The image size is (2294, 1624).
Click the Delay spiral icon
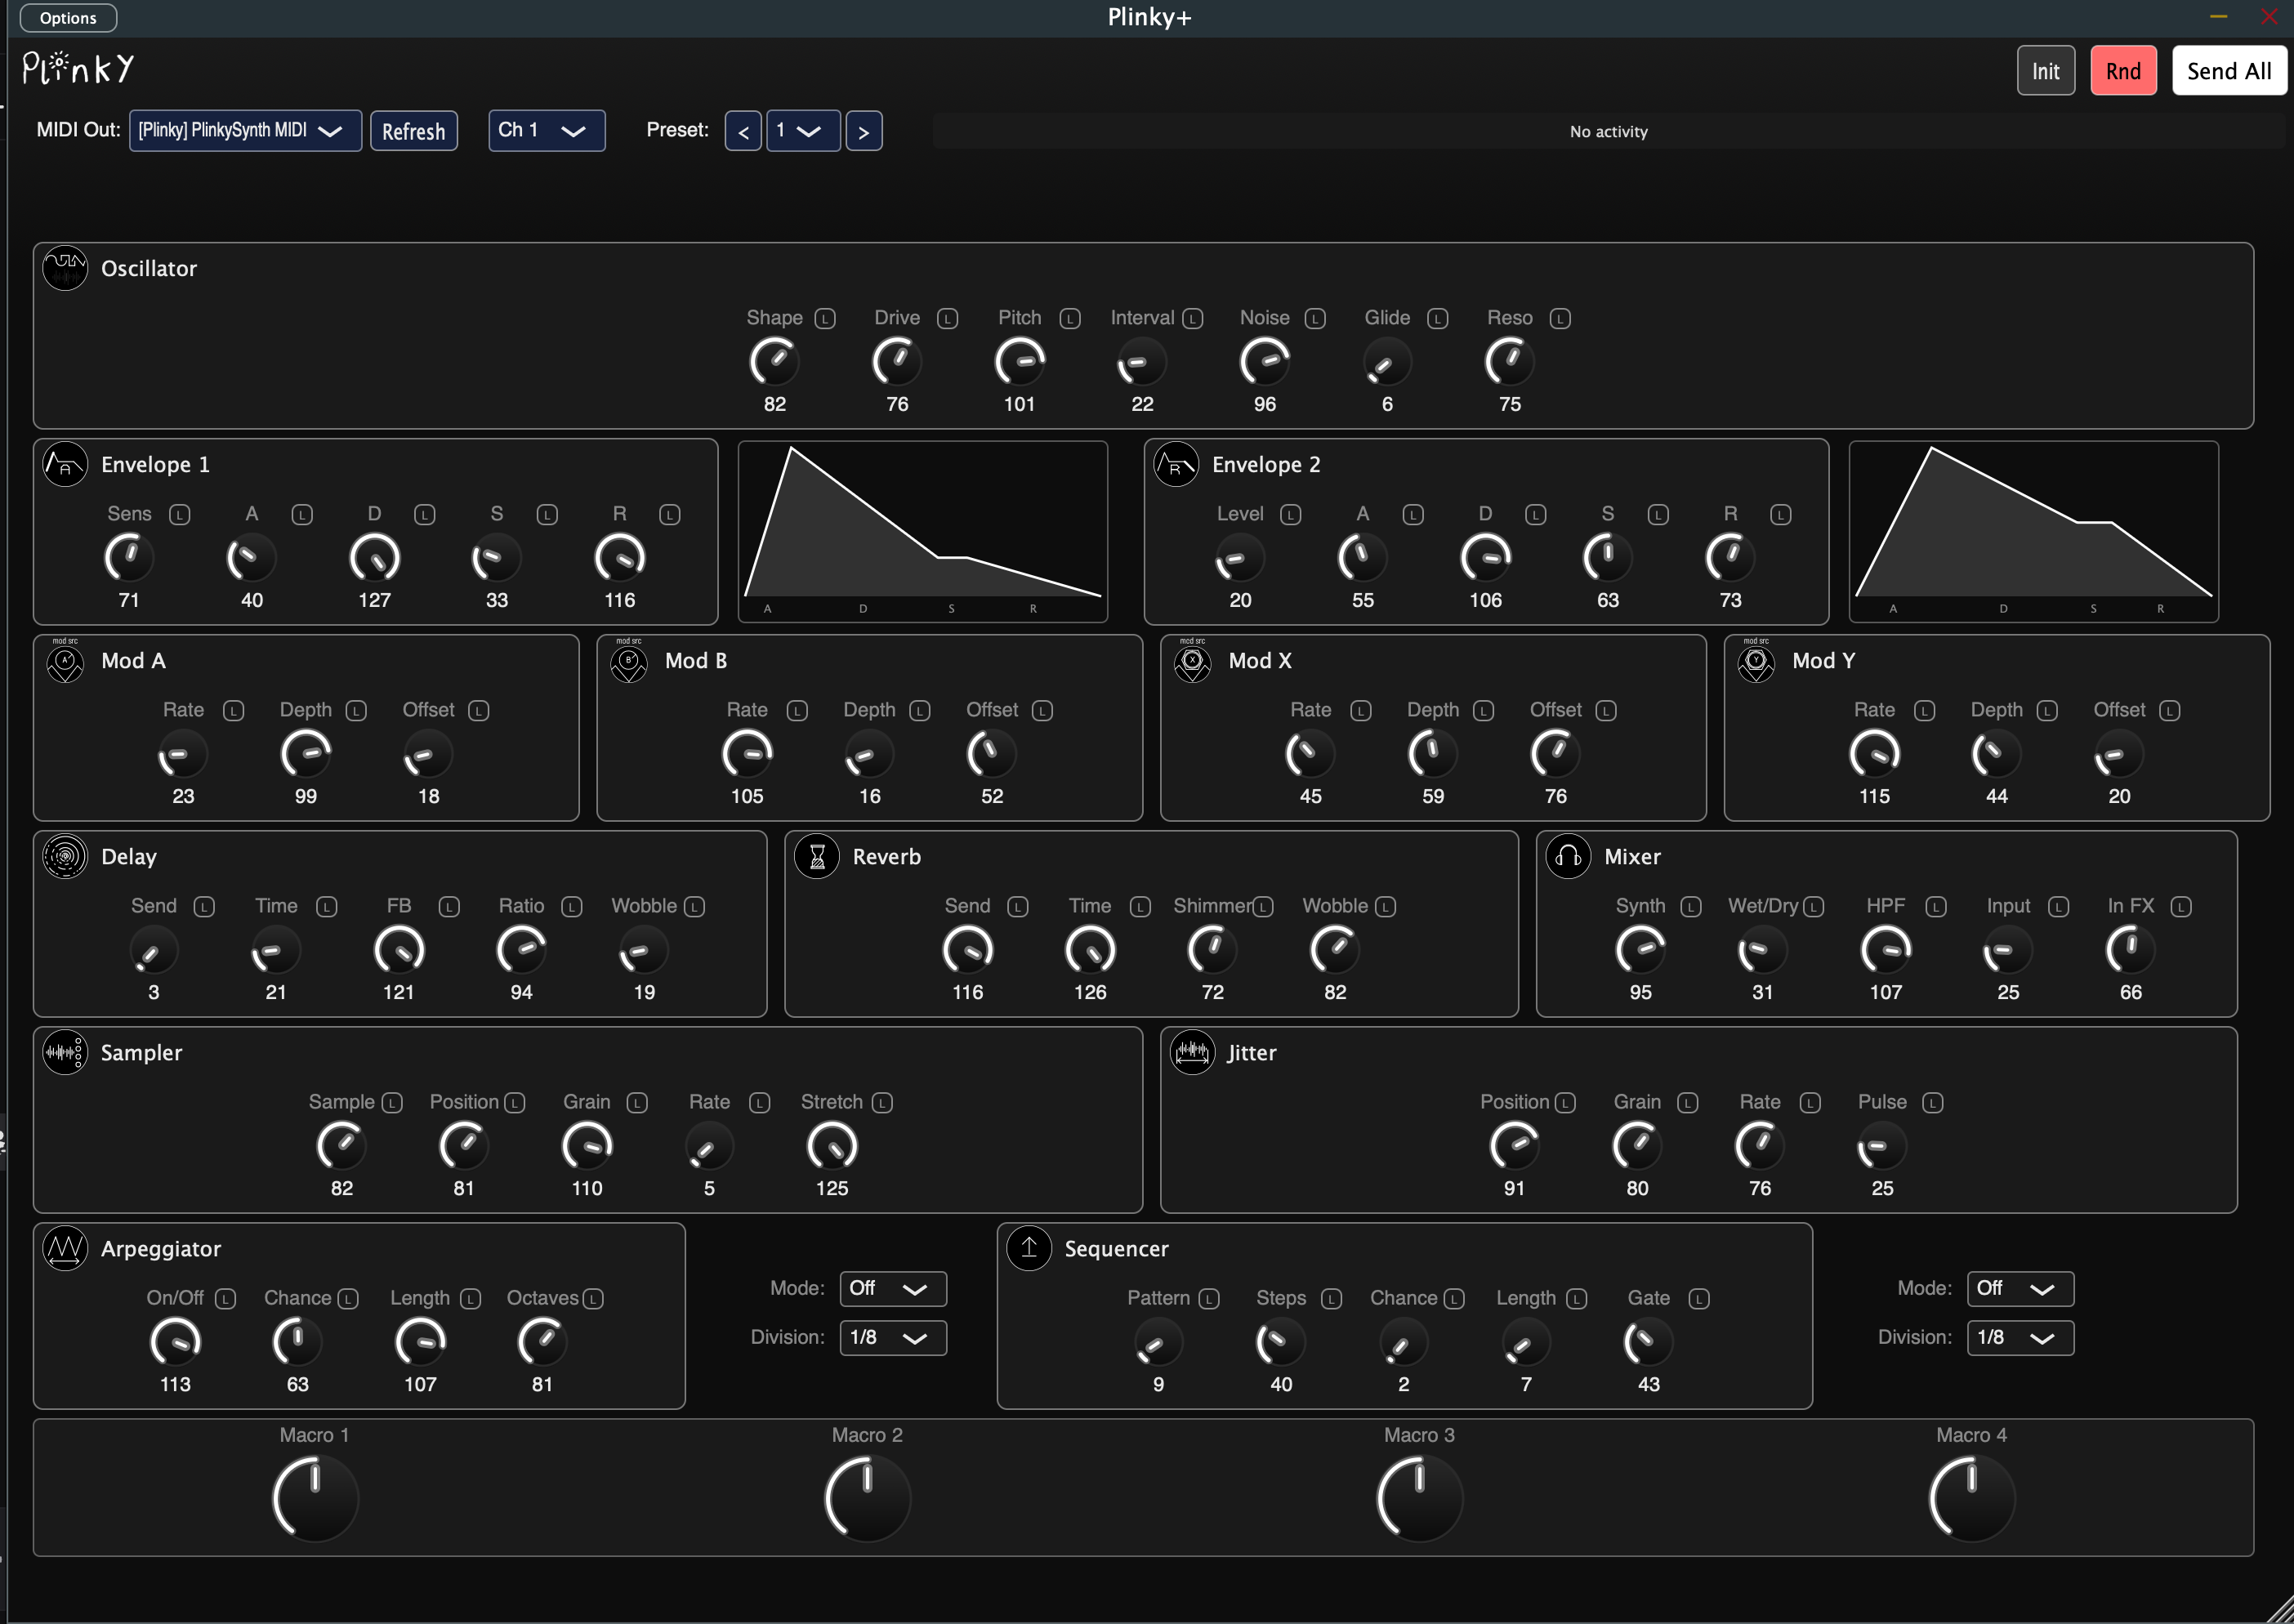64,857
